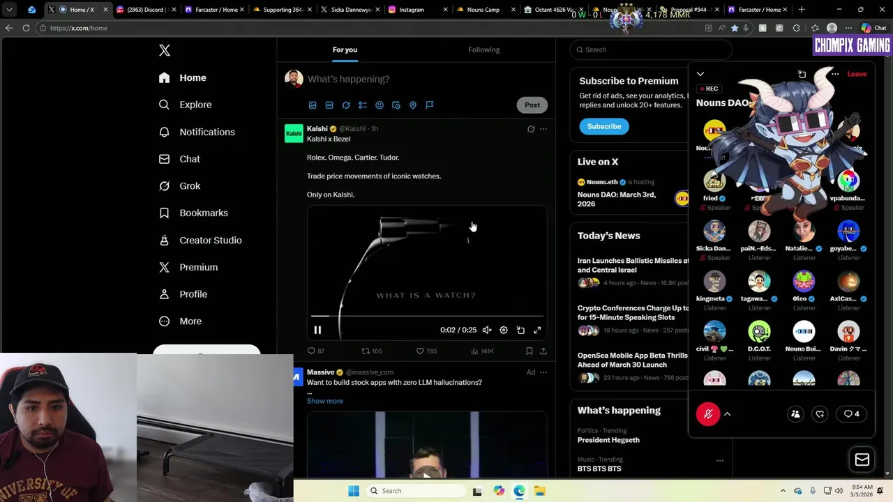Screen dimensions: 893x502
Task: Reply to the Kalshi post
Action: pyautogui.click(x=316, y=351)
